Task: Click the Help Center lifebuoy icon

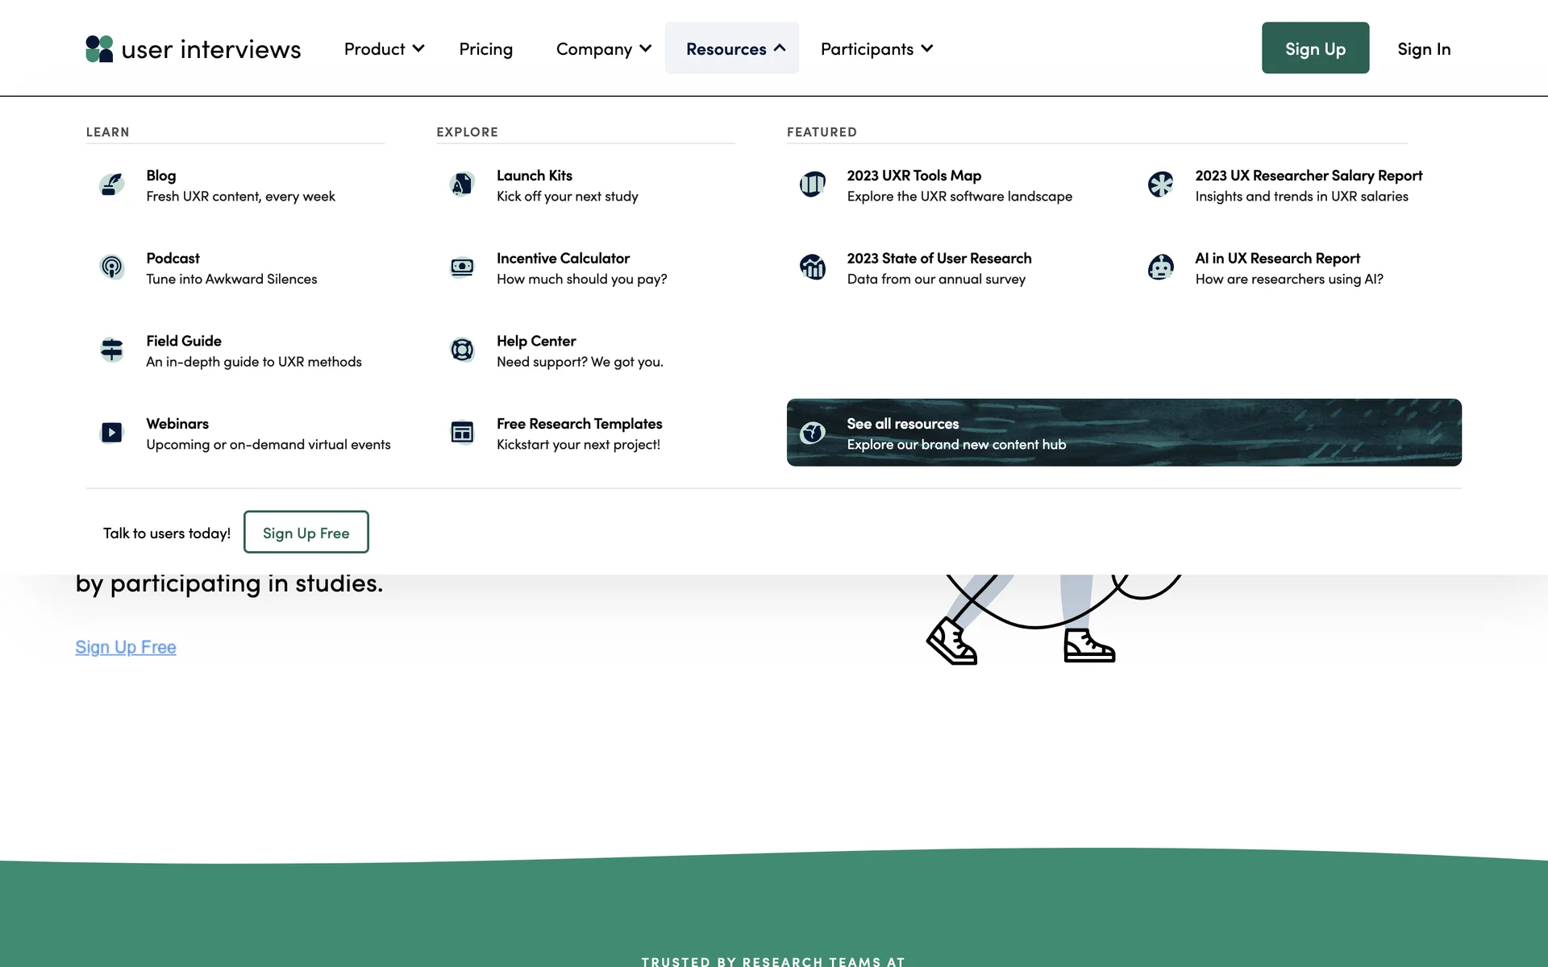Action: coord(462,350)
